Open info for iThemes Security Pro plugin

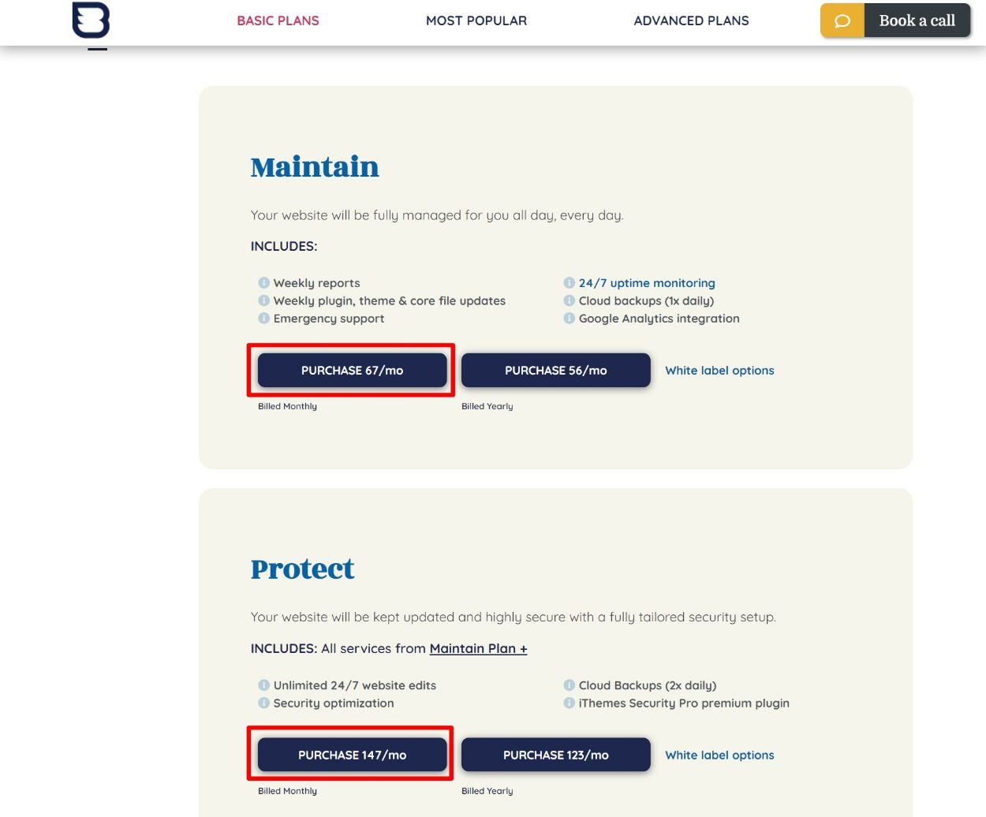click(x=569, y=703)
